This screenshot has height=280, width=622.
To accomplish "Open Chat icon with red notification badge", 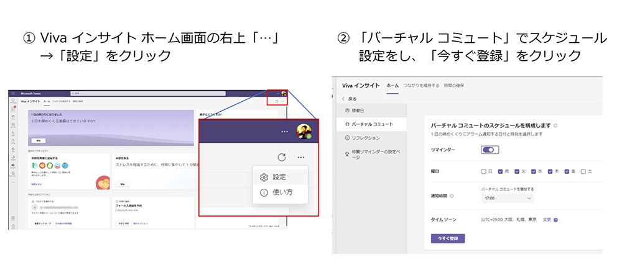I will pos(13,109).
